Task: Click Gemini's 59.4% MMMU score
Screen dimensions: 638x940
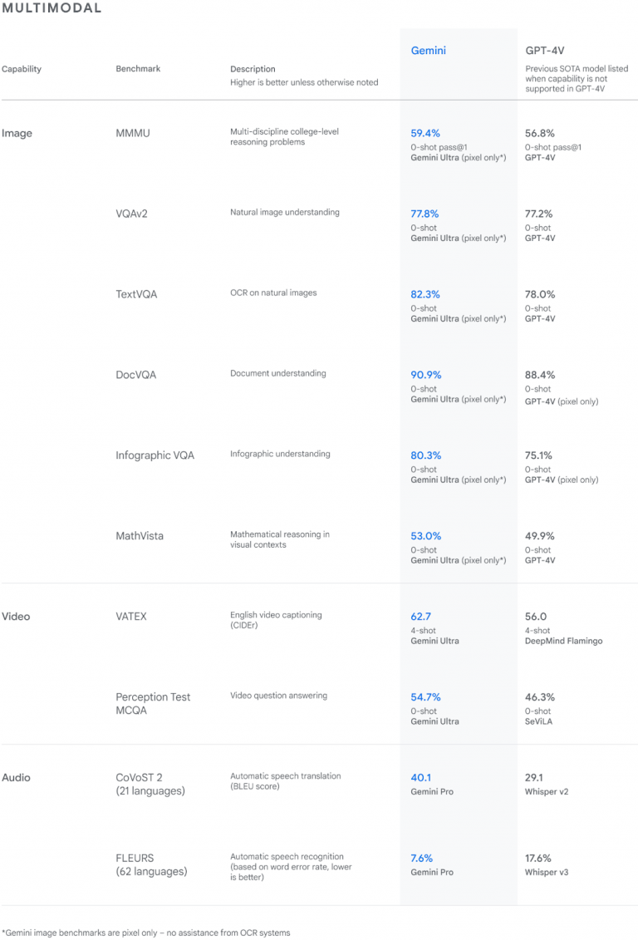Action: (425, 133)
